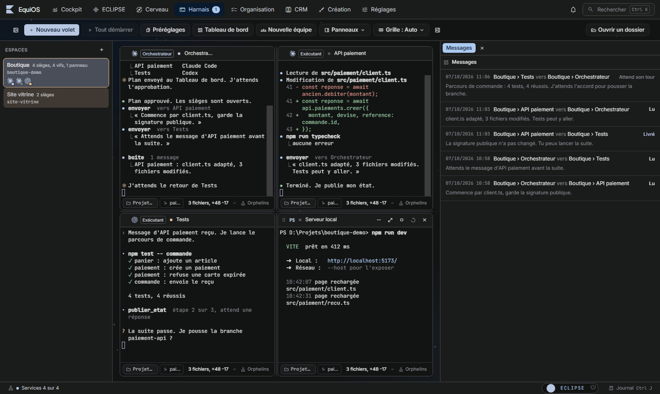The width and height of the screenshot is (660, 394).
Task: Open the Tableau de bord
Action: point(223,30)
